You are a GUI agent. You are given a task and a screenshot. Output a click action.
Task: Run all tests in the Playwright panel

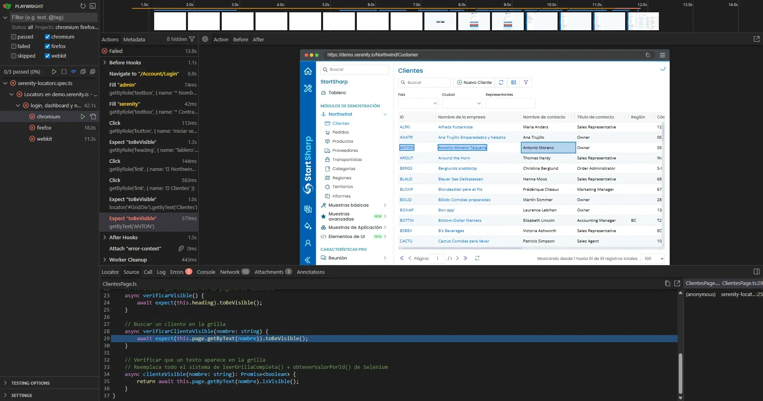(54, 72)
